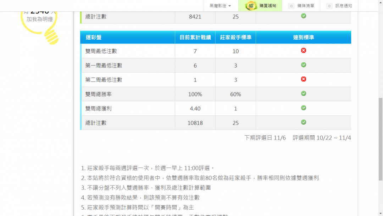Click rule 2 about 取前80名做為莊家殺手
This screenshot has width=383, height=216.
pos(200,178)
